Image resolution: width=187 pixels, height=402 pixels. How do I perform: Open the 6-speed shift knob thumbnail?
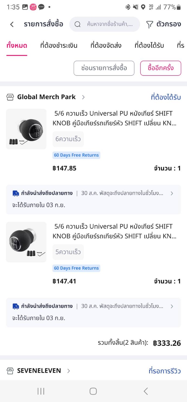click(26, 129)
